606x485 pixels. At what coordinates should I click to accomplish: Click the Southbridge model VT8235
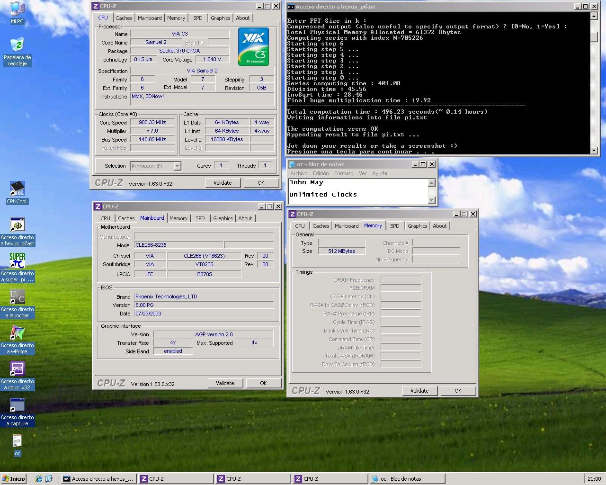(x=204, y=264)
